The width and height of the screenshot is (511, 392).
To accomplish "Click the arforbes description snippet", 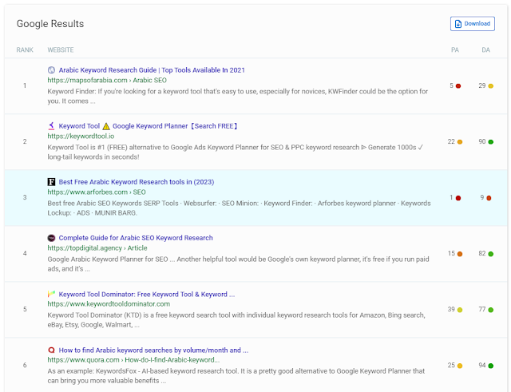I will [239, 208].
